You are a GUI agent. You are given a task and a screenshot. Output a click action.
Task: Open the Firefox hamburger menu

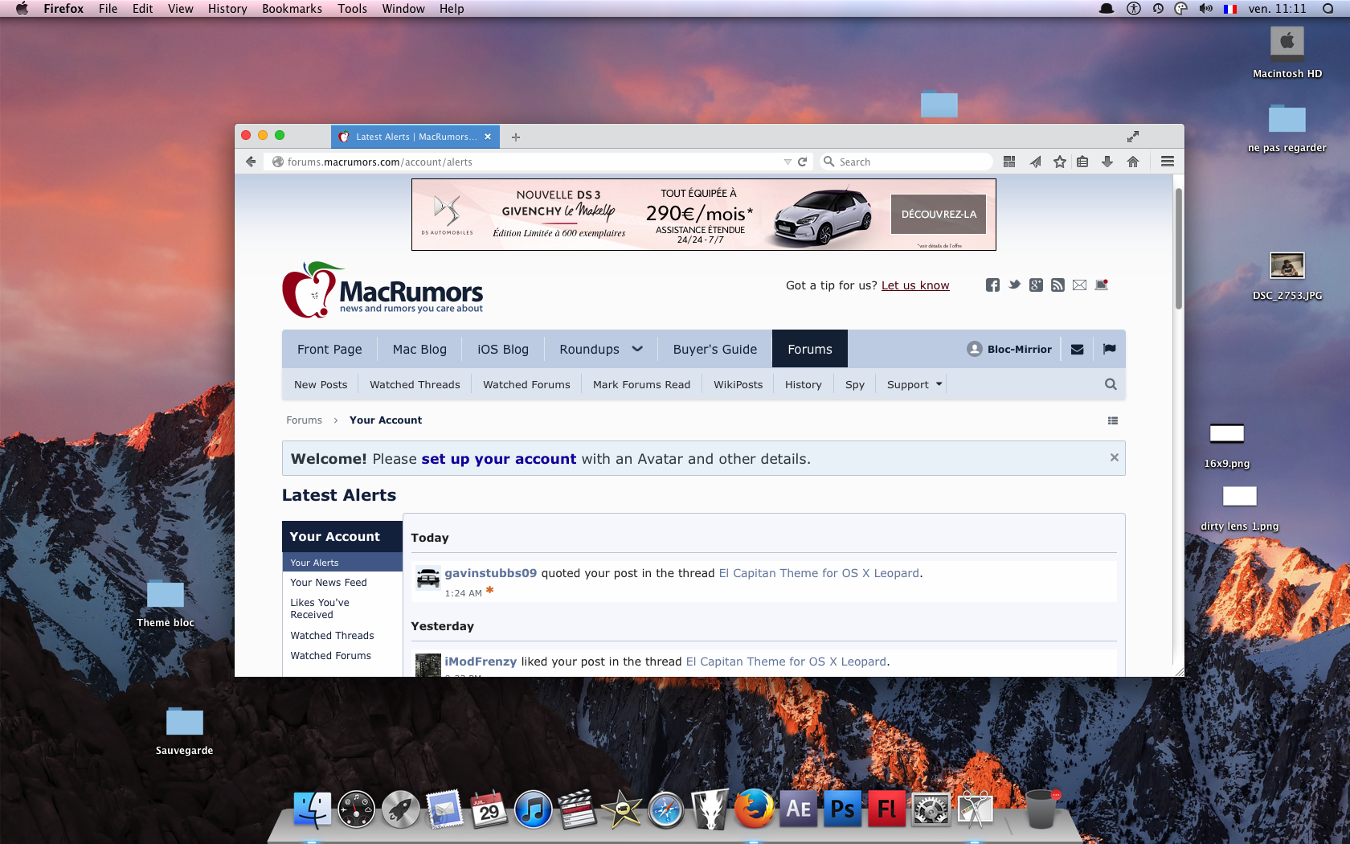click(1168, 162)
